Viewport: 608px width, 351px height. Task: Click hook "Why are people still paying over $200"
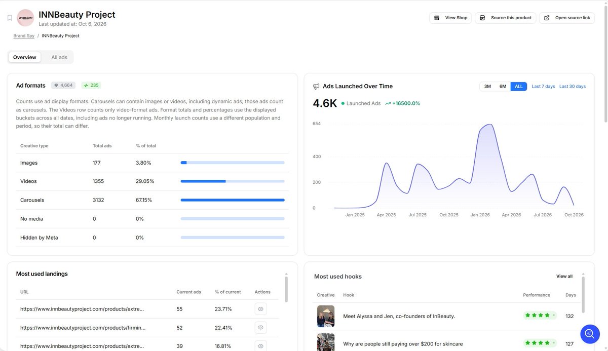(x=403, y=344)
